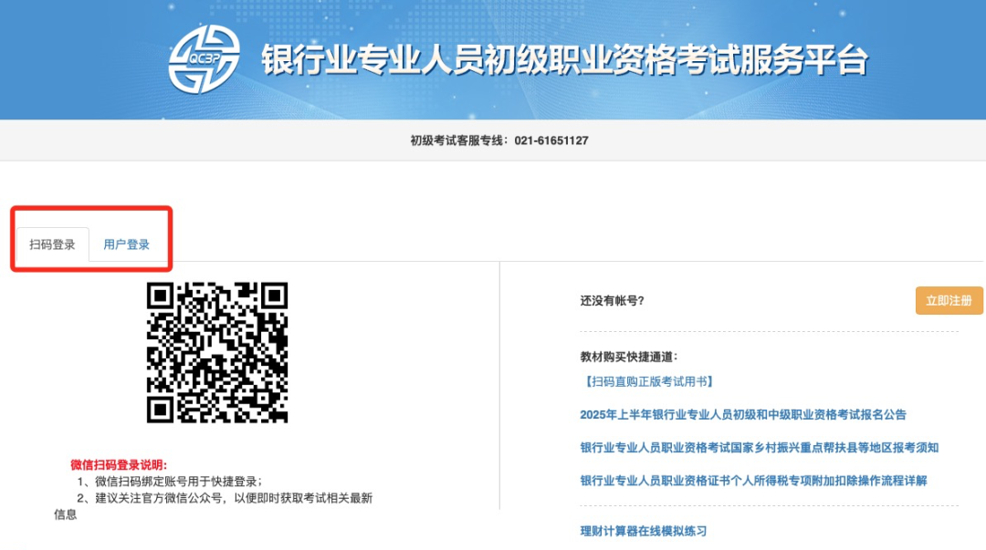This screenshot has width=986, height=550.
Task: Open the 用户登录 tab
Action: pyautogui.click(x=126, y=244)
